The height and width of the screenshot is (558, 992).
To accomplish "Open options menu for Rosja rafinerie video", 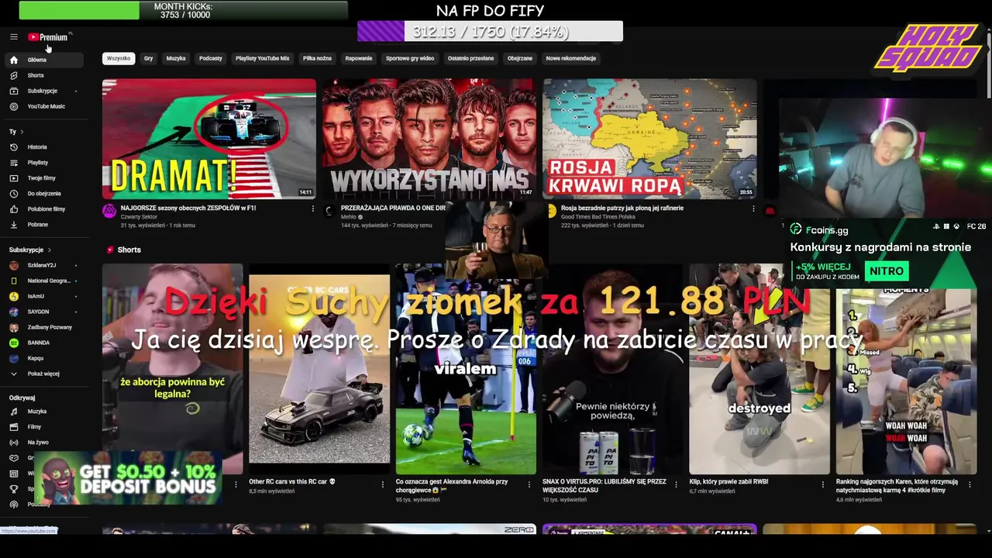I will pyautogui.click(x=753, y=208).
